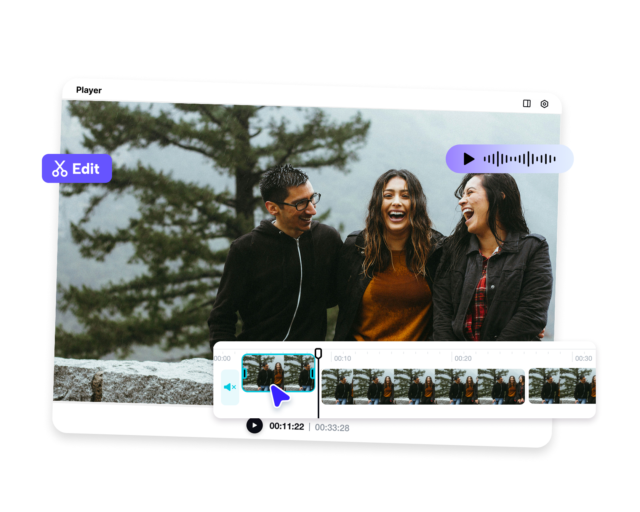Play the audio waveform clip
Screen dimensions: 640x512
[469, 159]
